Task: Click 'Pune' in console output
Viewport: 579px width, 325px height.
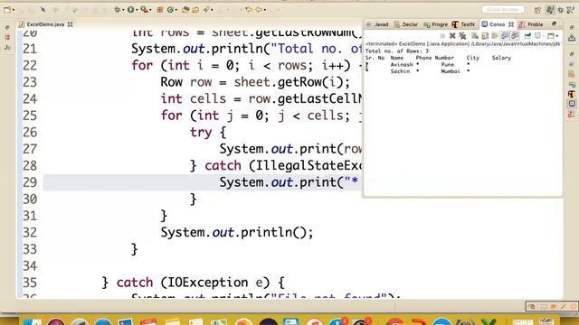Action: point(447,64)
